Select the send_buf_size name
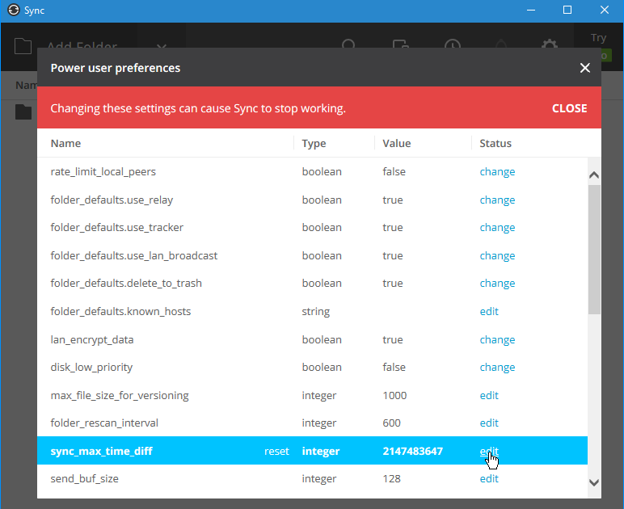The image size is (624, 509). [84, 478]
